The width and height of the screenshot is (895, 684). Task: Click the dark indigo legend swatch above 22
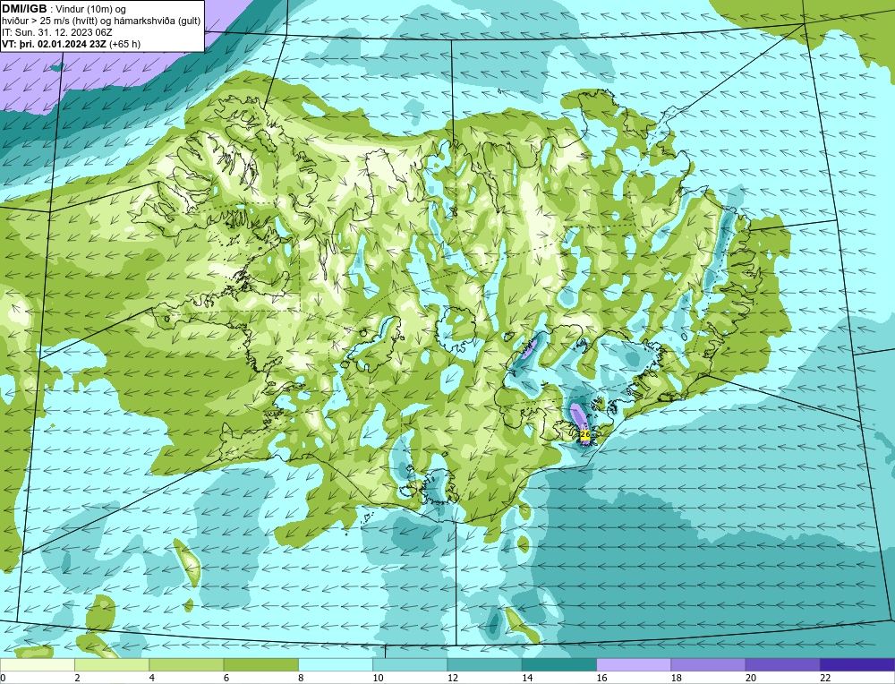tap(857, 665)
